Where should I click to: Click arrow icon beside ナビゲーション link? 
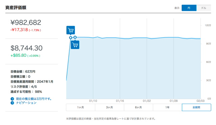click(12, 103)
